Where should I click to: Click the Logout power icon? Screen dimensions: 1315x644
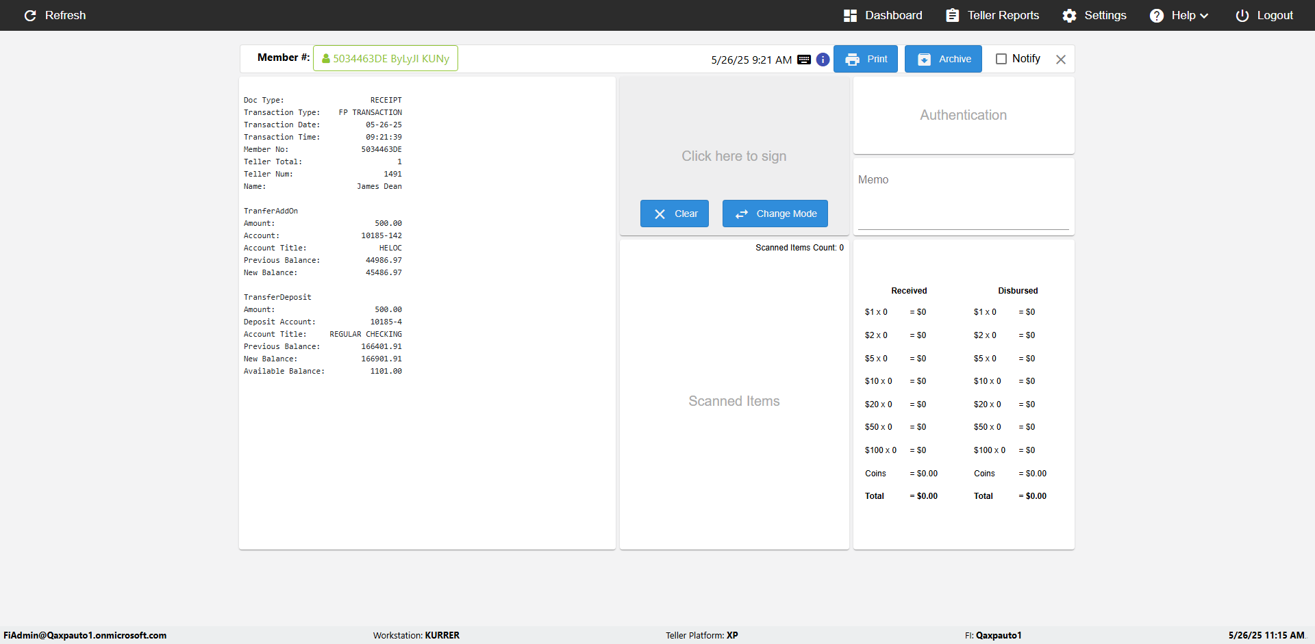[1242, 15]
